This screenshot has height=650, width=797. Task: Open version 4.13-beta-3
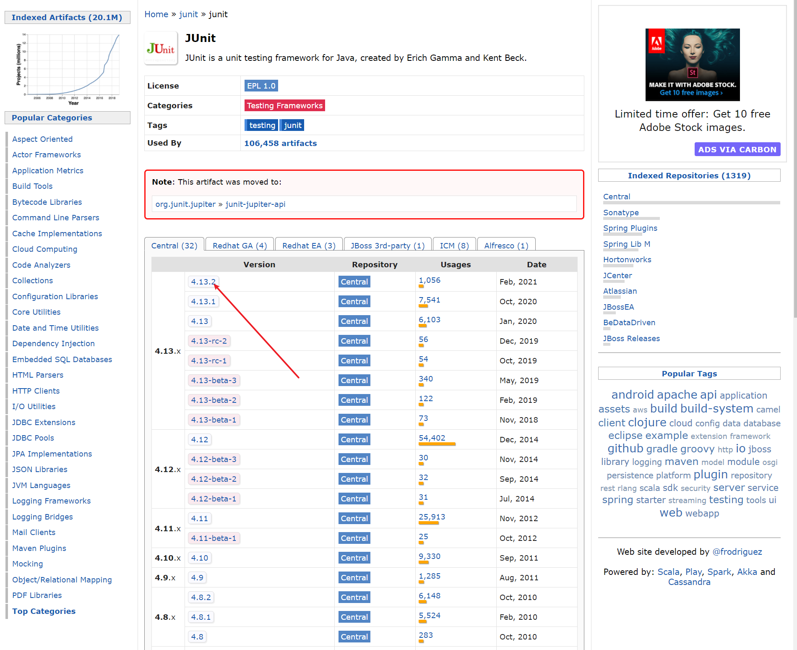[x=214, y=380]
